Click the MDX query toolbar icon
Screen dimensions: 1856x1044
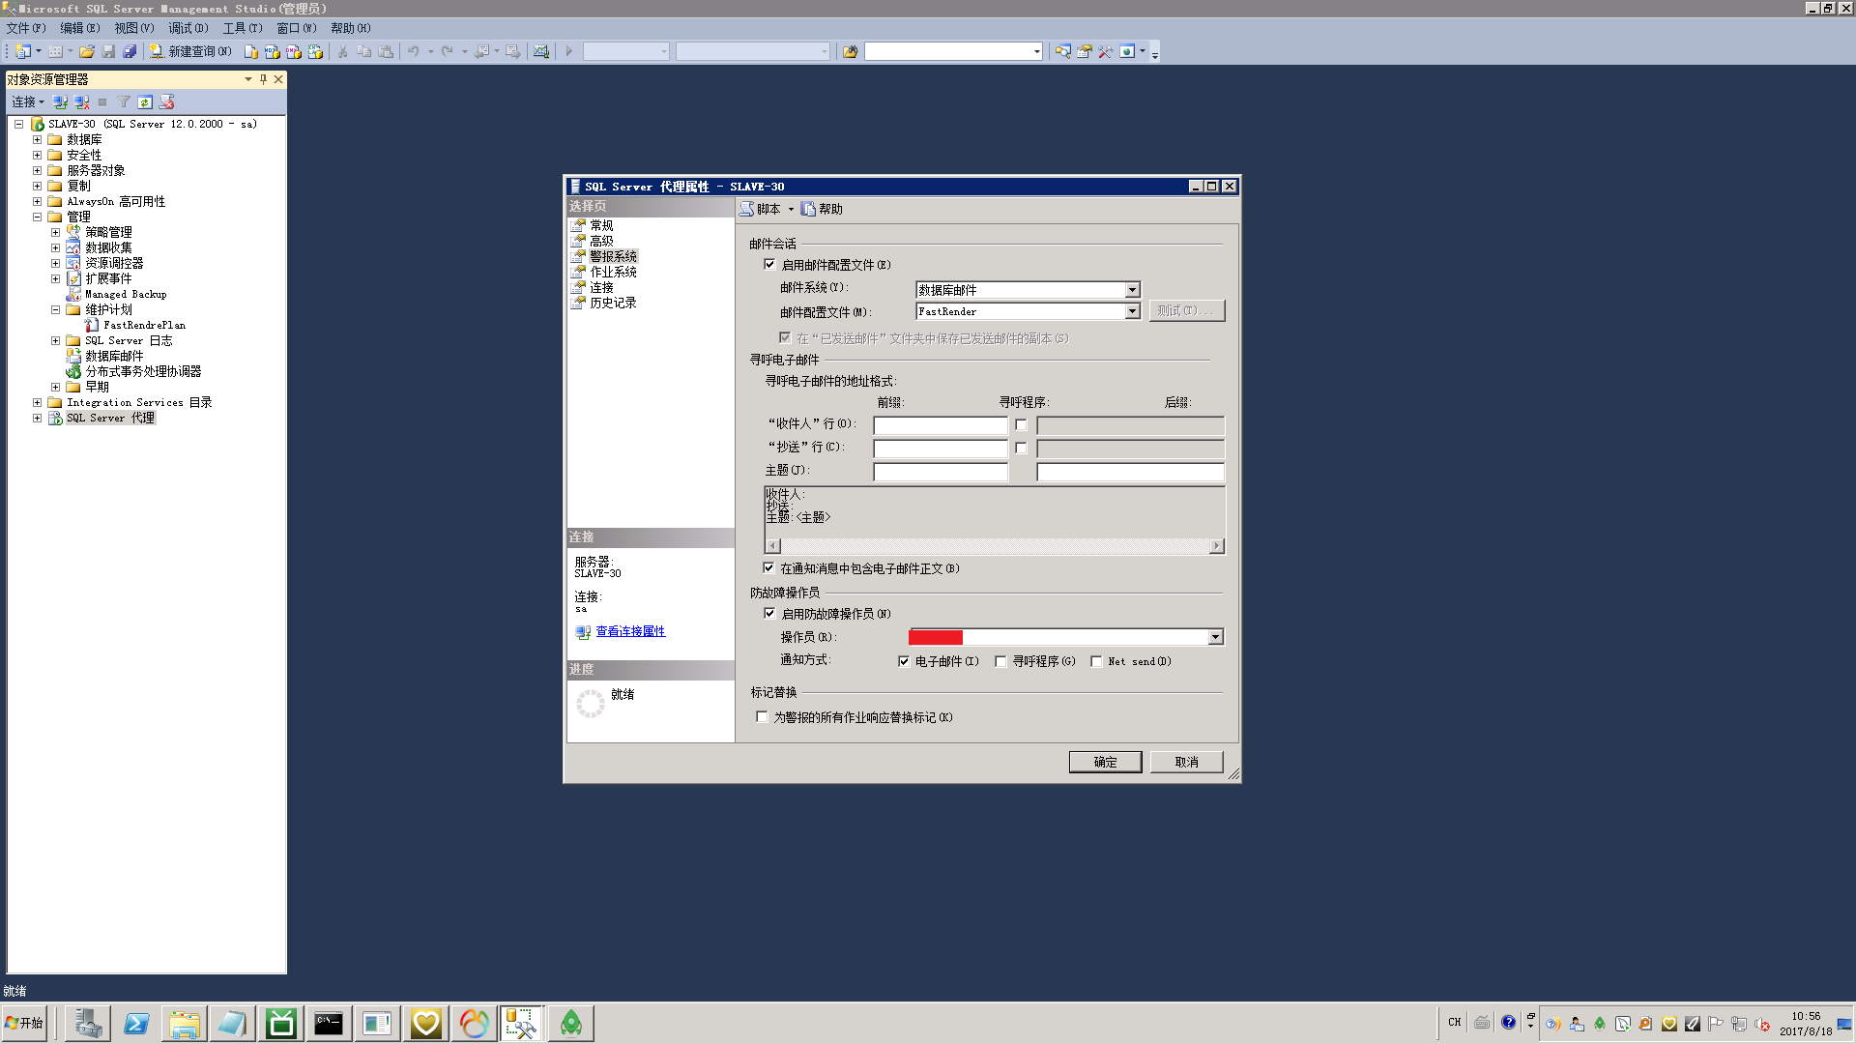point(273,51)
